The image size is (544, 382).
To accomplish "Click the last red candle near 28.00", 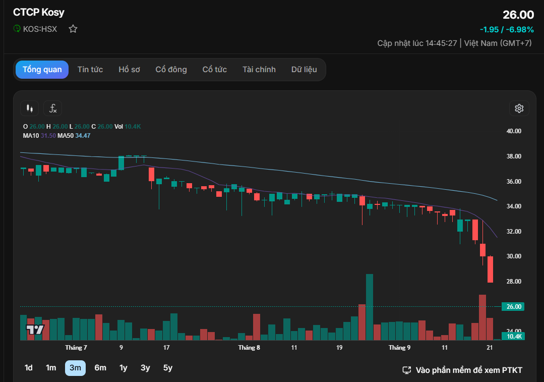I will 490,269.
